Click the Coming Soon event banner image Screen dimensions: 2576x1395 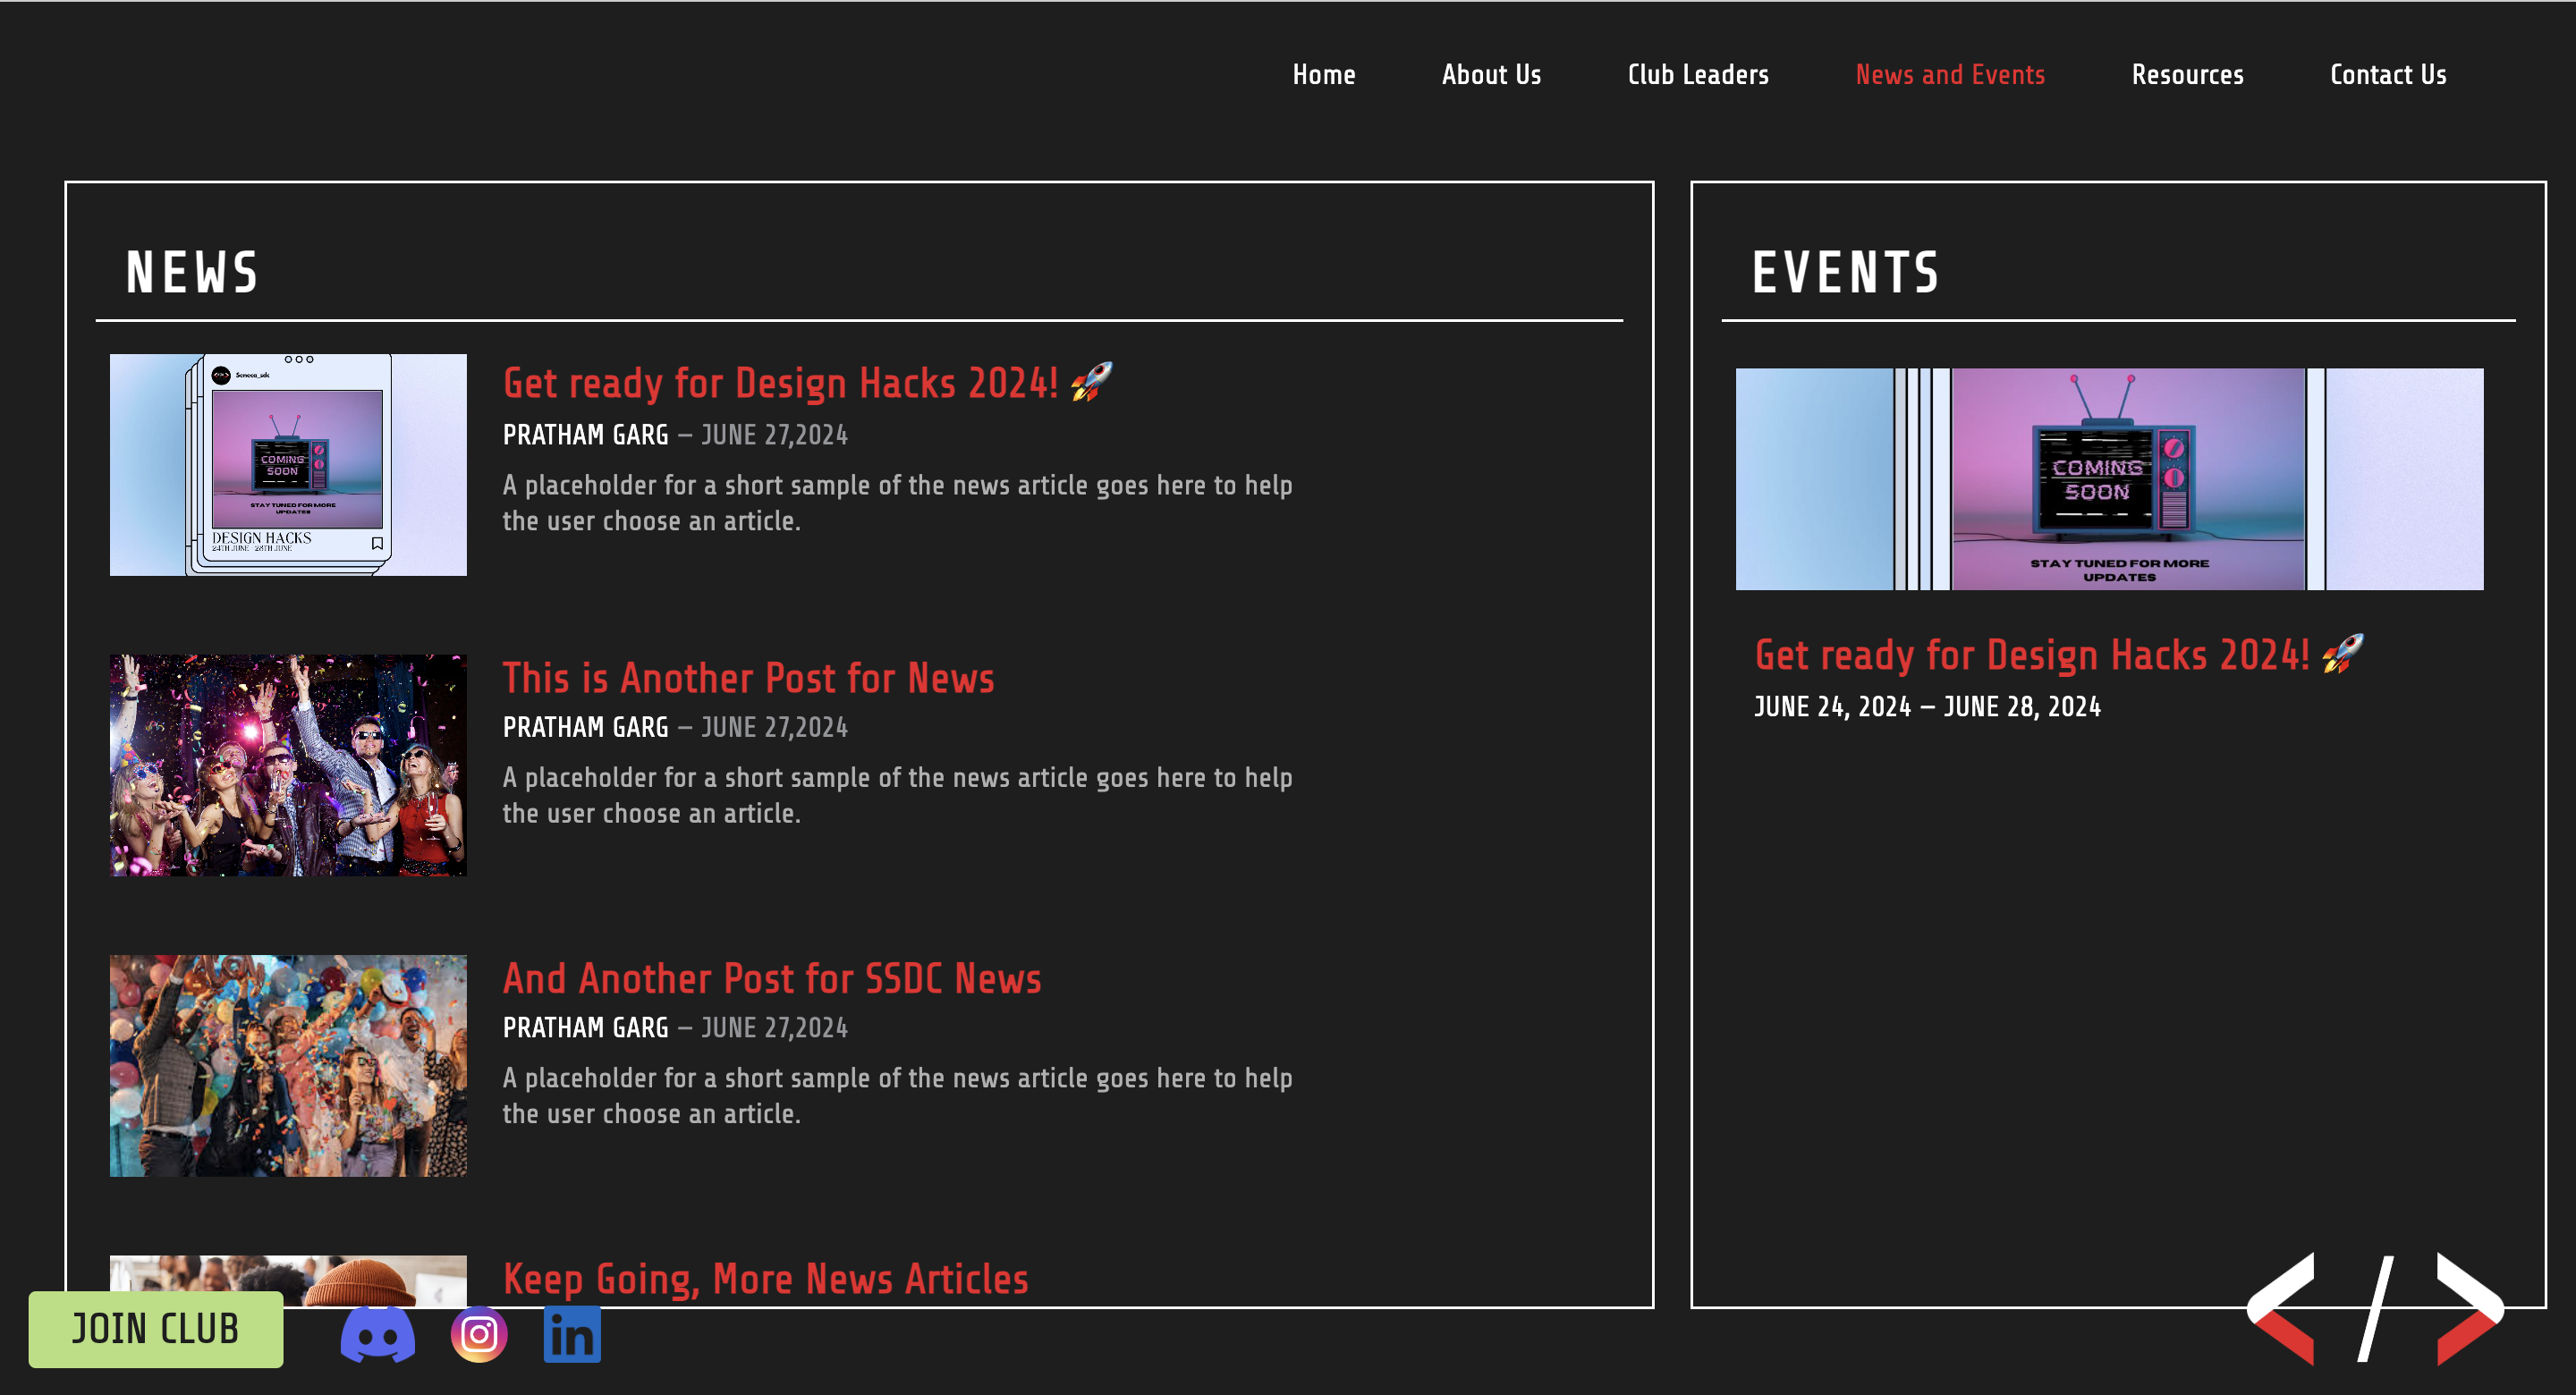(x=2108, y=479)
